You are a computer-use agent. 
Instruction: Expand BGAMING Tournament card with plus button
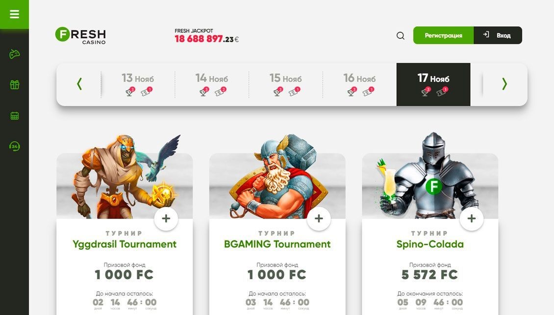319,218
